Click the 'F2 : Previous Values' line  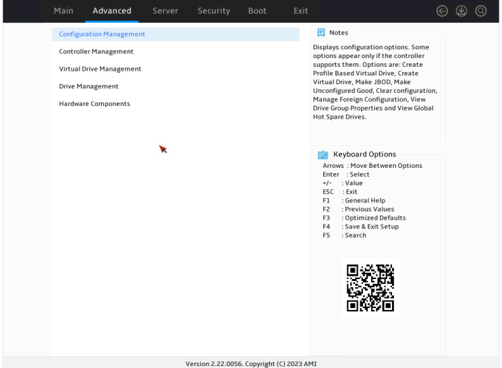[358, 210]
